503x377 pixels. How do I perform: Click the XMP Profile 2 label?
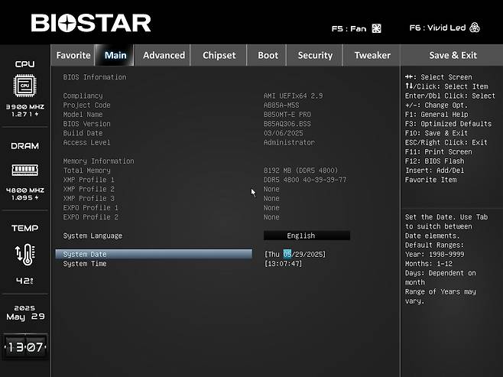coord(89,189)
